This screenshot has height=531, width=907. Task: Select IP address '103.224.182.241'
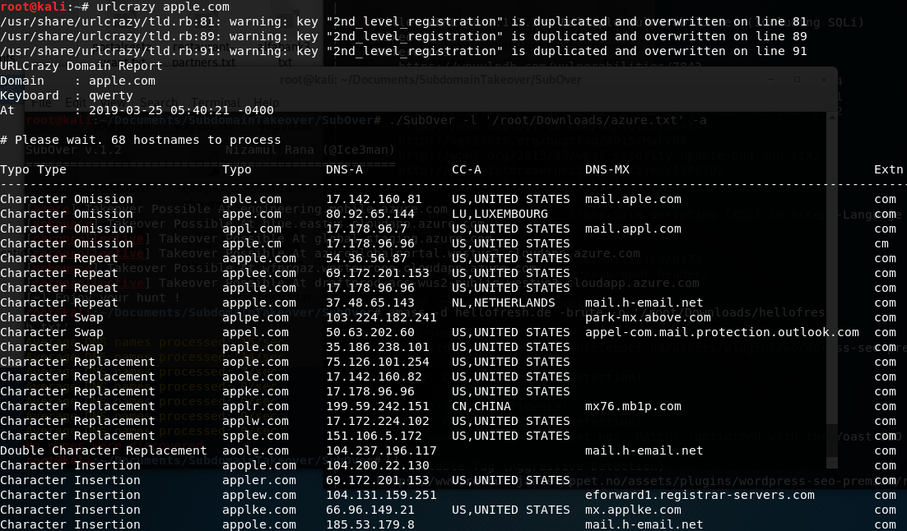click(x=381, y=317)
